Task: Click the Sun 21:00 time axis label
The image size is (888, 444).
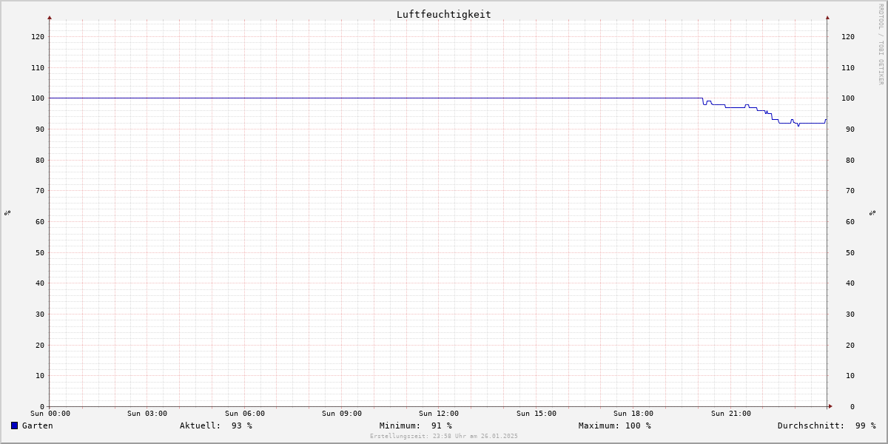Action: pos(731,414)
